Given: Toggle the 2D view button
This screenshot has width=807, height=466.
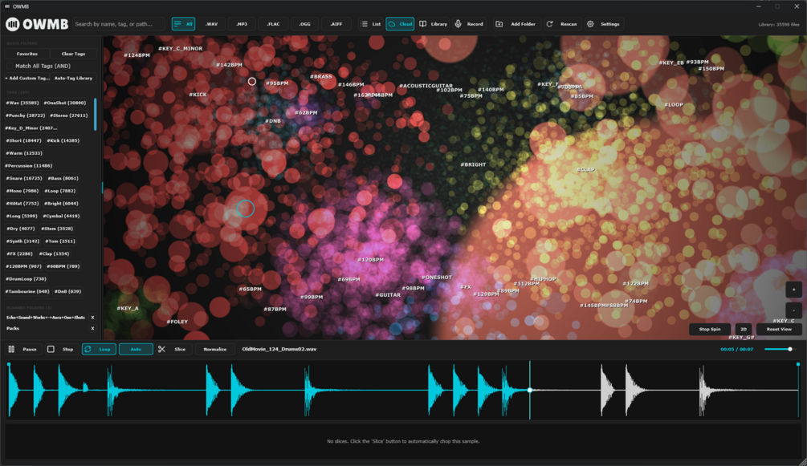Looking at the screenshot, I should (744, 329).
